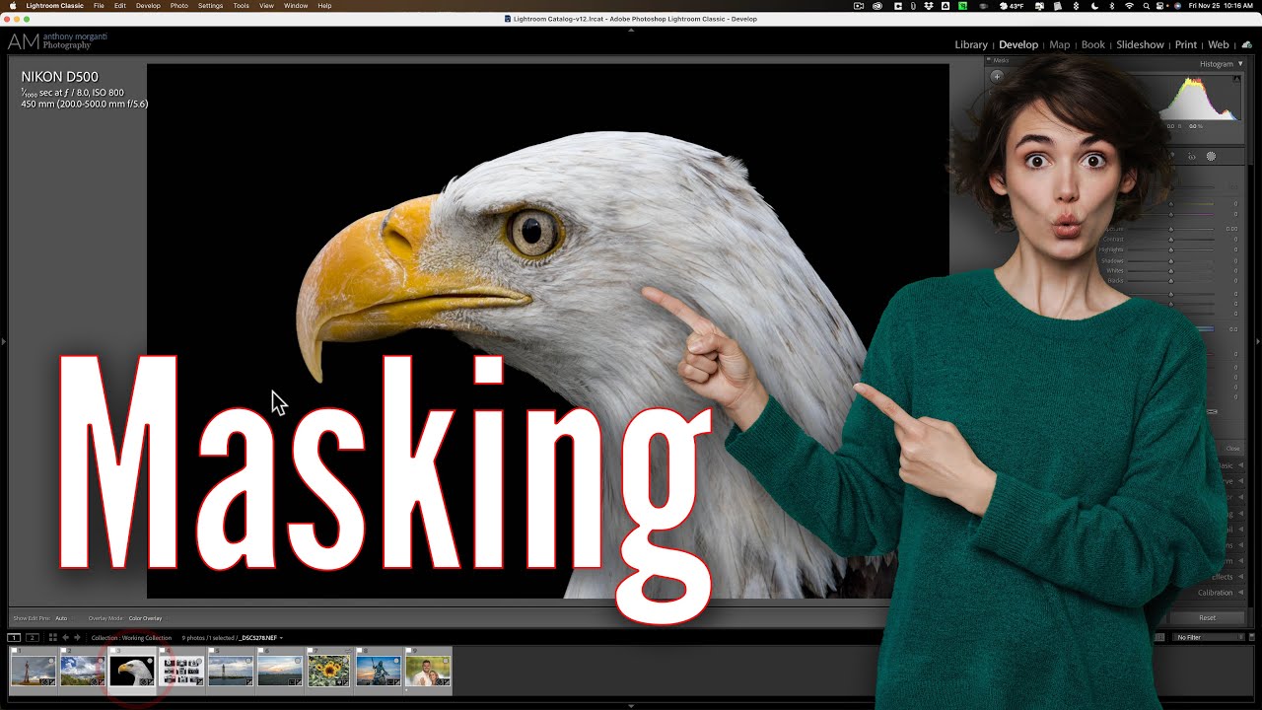
Task: Collapse the right panel arrow
Action: [1258, 341]
